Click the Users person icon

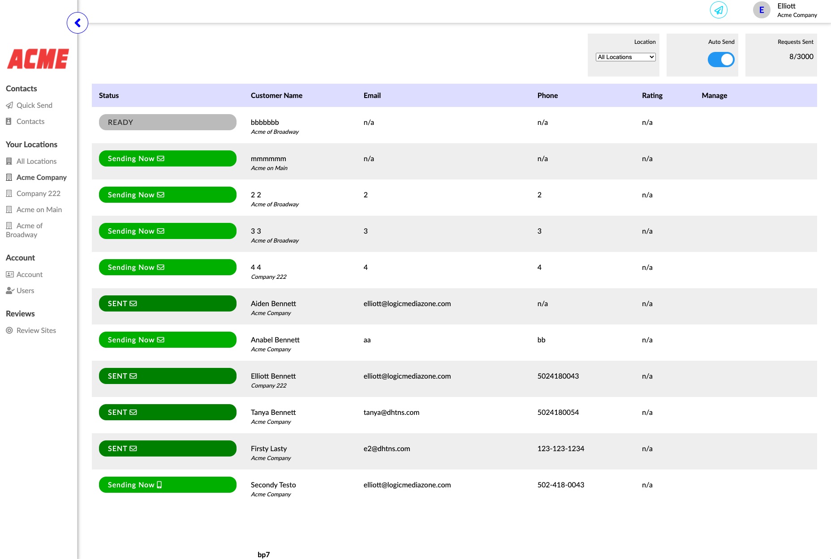click(x=10, y=290)
